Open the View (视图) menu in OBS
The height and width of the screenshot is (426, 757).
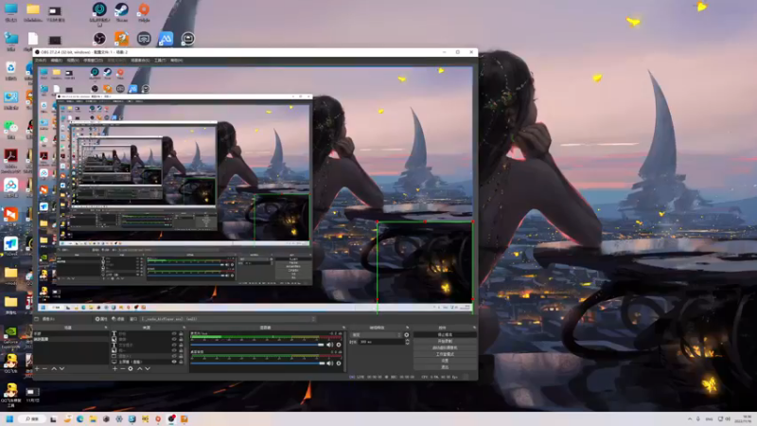[73, 61]
